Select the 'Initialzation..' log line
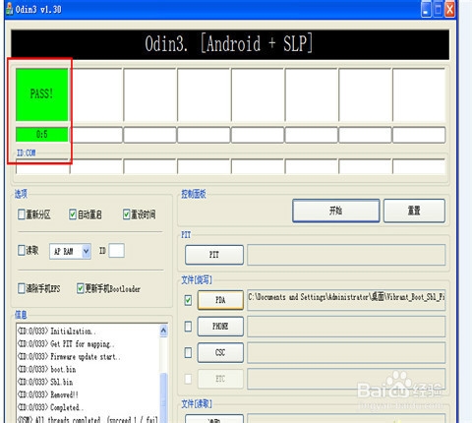The height and width of the screenshot is (423, 472). (x=56, y=332)
